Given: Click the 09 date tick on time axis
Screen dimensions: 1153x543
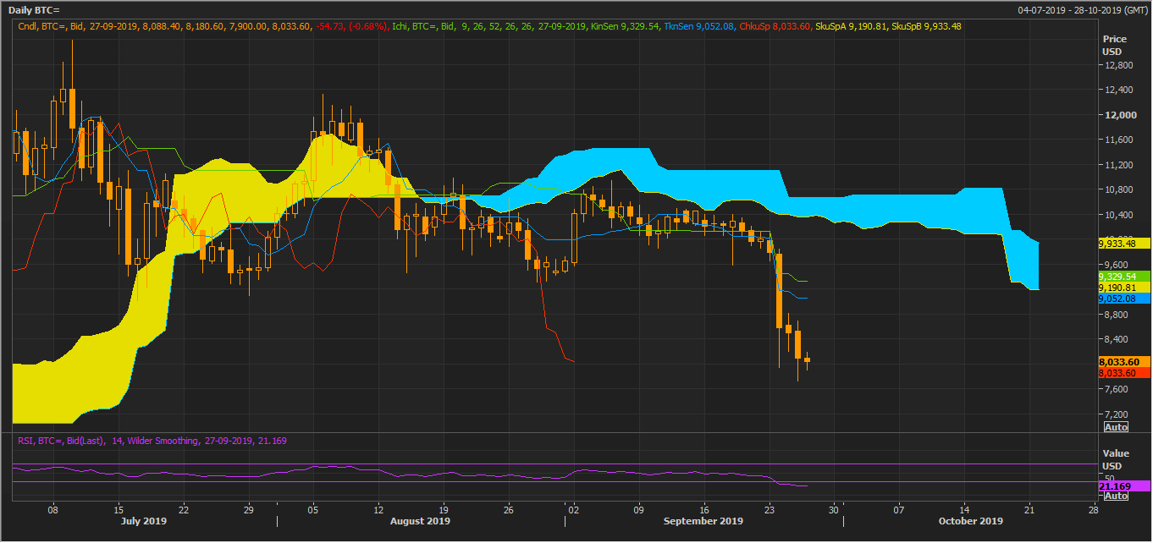Looking at the screenshot, I should (x=638, y=510).
